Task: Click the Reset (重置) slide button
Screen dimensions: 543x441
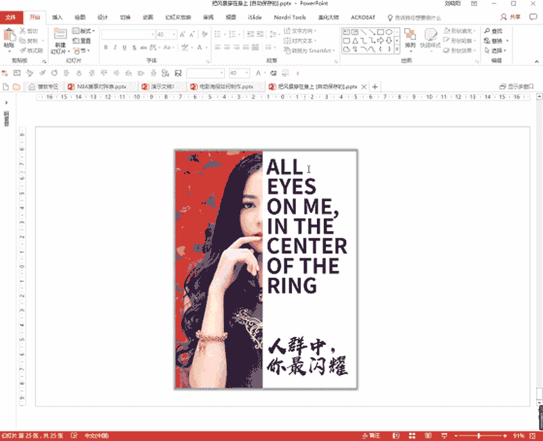Action: click(x=81, y=41)
